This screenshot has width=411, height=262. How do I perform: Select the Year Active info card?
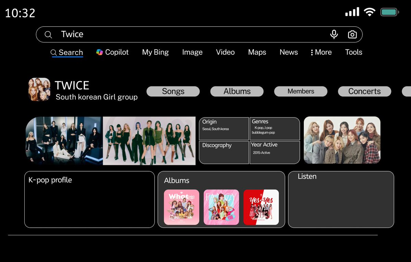pyautogui.click(x=275, y=152)
